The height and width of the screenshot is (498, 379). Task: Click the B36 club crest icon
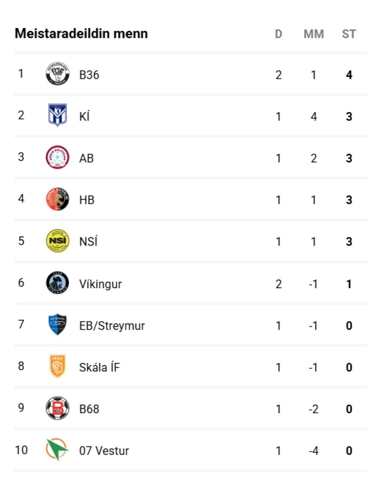pyautogui.click(x=57, y=75)
